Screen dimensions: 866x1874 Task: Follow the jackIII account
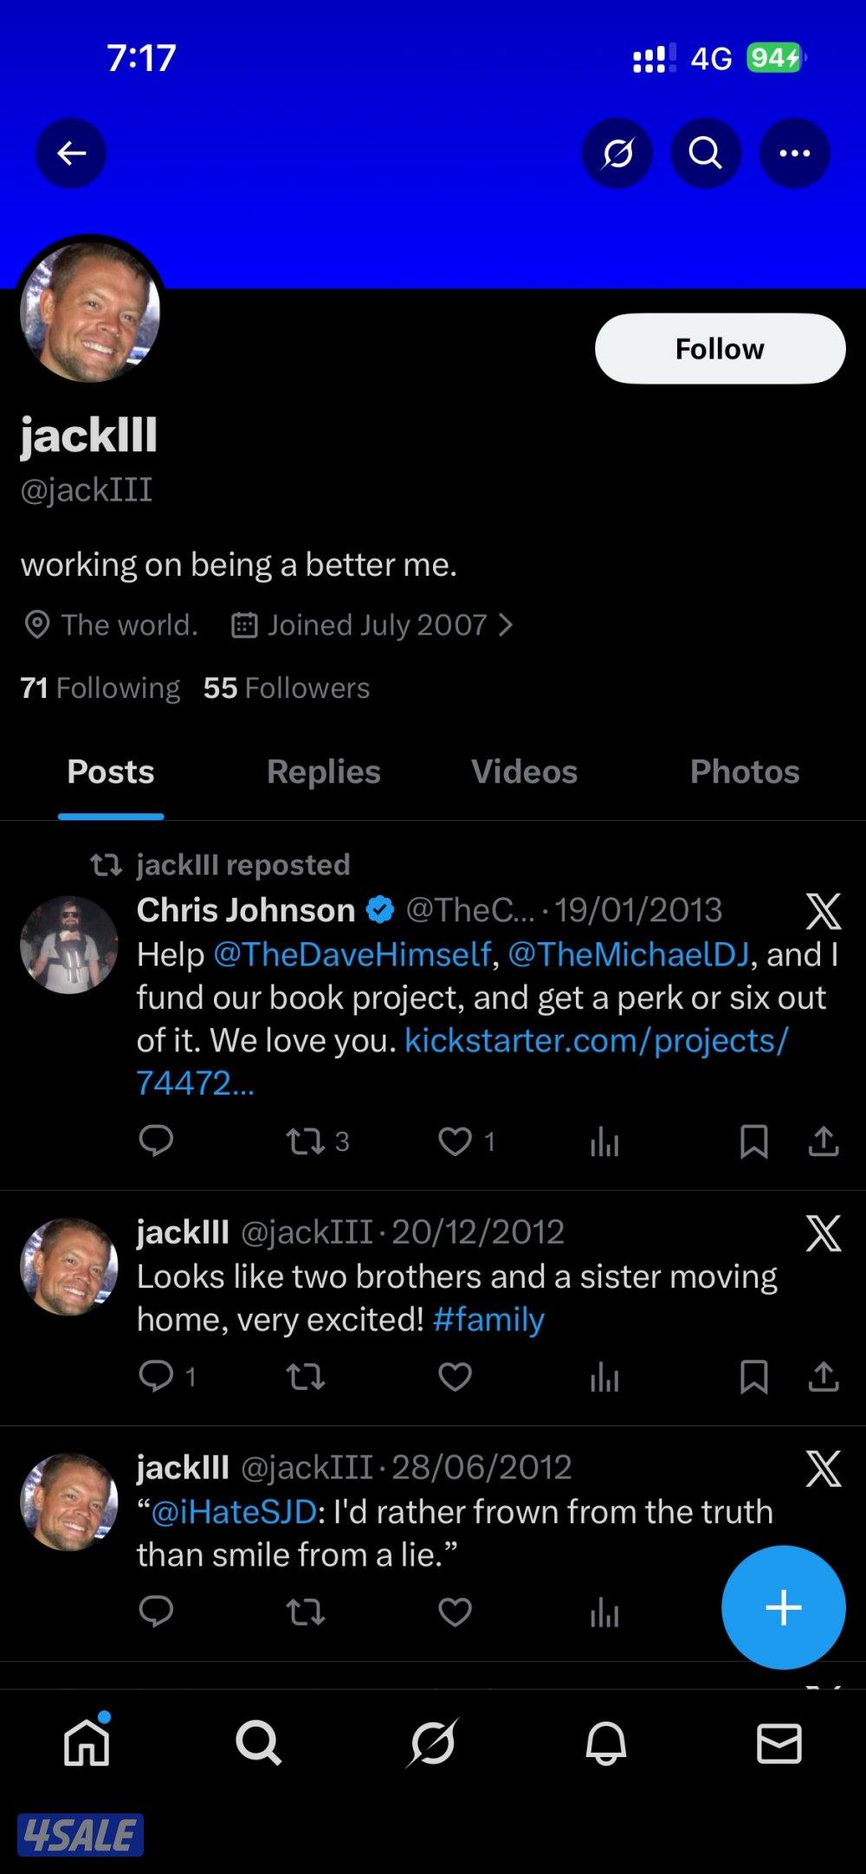[720, 349]
